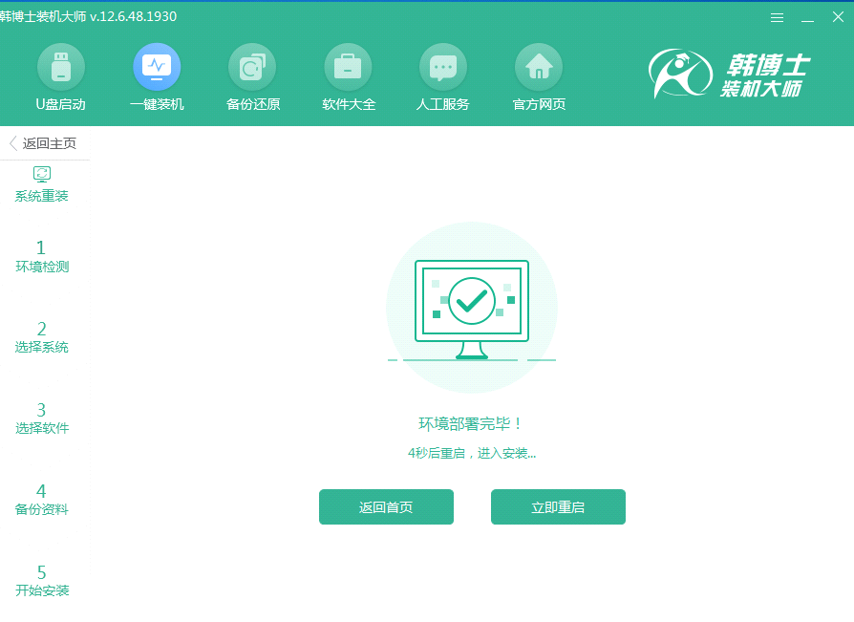This screenshot has height=622, width=854.
Task: Select step 3 选择软件
Action: tap(40, 418)
